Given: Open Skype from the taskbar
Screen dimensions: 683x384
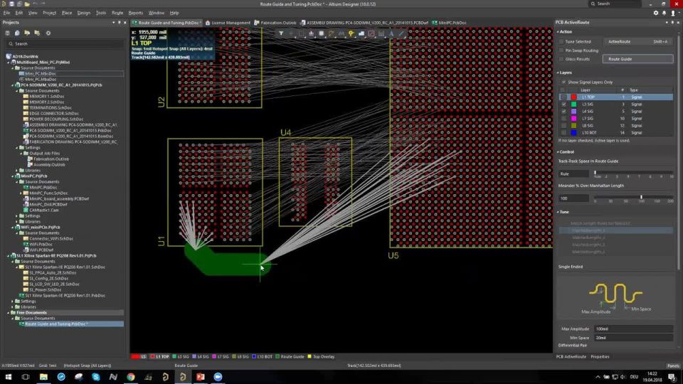Looking at the screenshot, I should pos(96,377).
